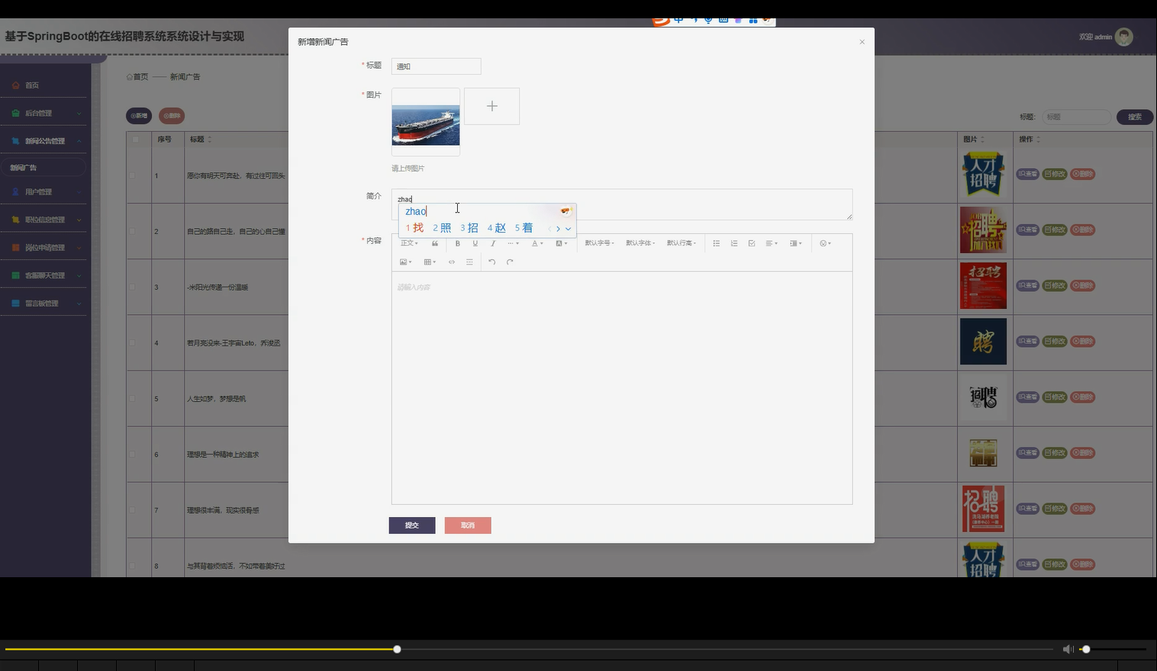1157x671 pixels.
Task: Expand 职位信息管理 sidebar menu
Action: 44,220
